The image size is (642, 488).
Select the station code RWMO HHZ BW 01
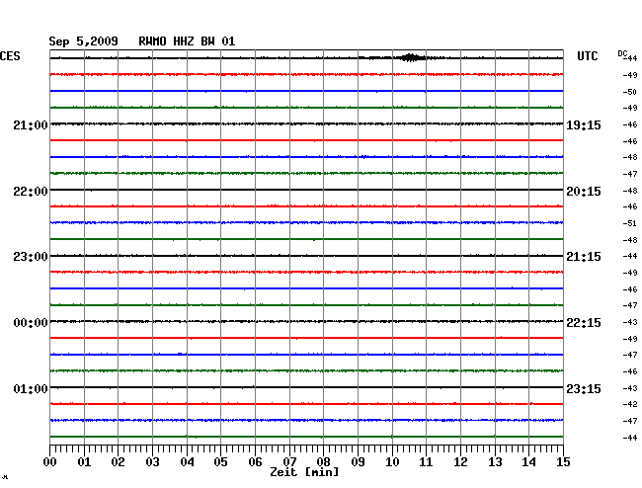(187, 41)
